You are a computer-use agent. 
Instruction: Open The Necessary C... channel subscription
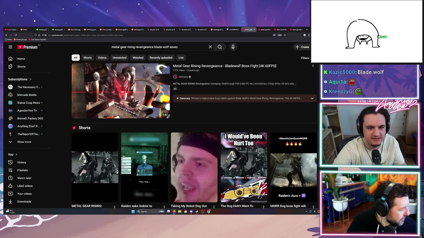pos(28,87)
